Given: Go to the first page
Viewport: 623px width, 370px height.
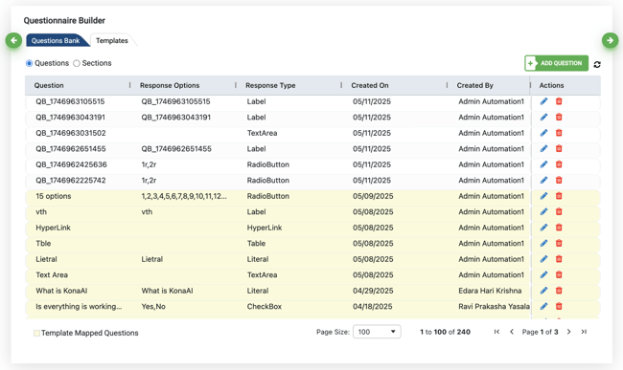Looking at the screenshot, I should [496, 332].
